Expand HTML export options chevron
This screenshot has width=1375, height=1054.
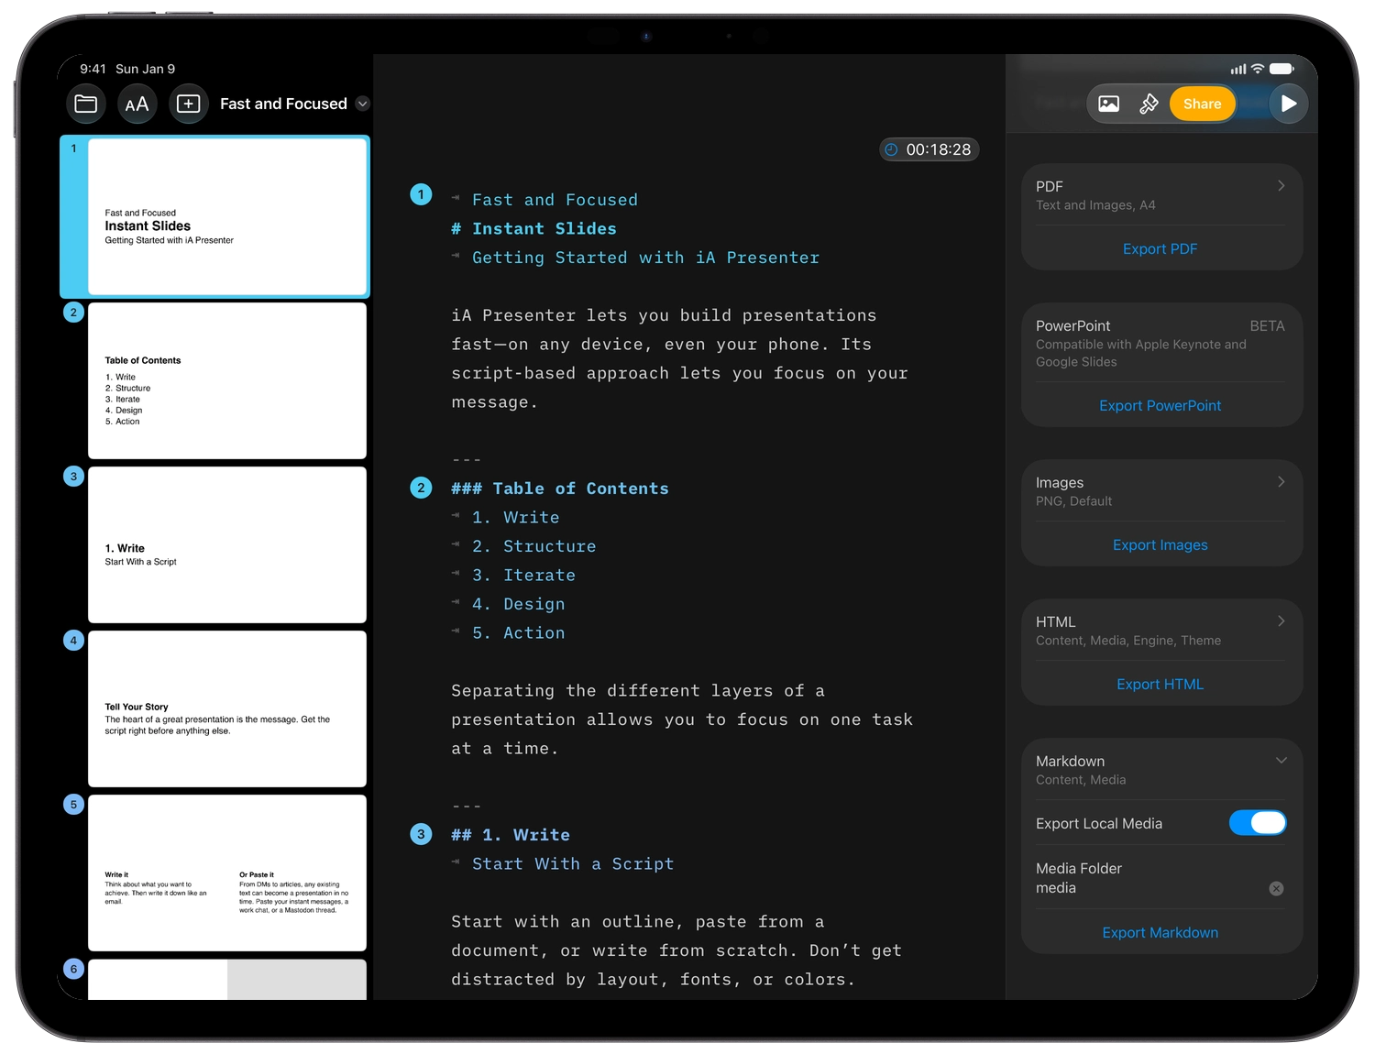coord(1281,621)
